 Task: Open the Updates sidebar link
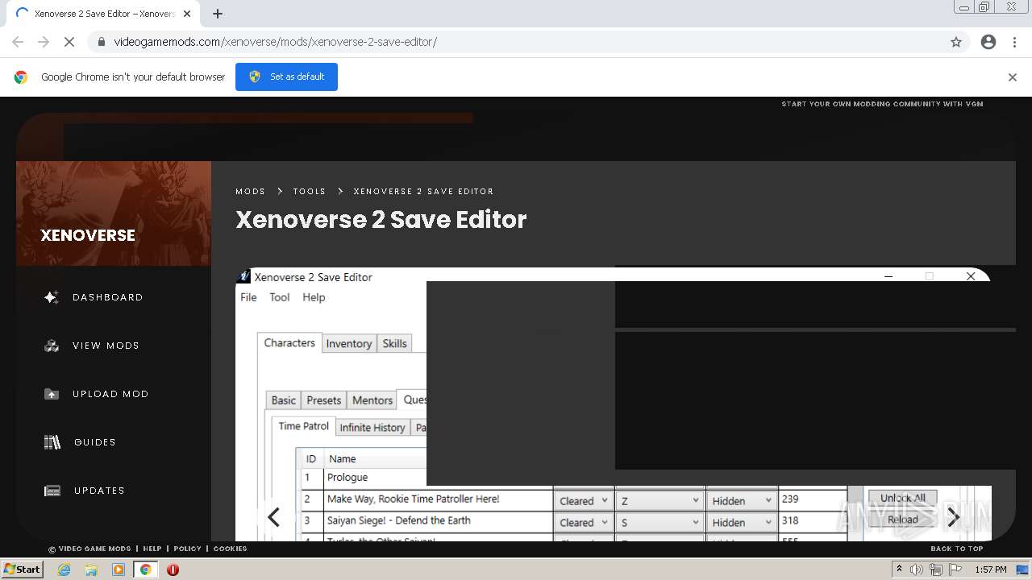pos(99,491)
